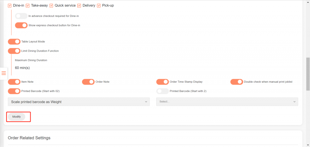Image resolution: width=310 pixels, height=147 pixels.
Task: Enable In advance checkout required for Dine-in
Action: pos(21,16)
